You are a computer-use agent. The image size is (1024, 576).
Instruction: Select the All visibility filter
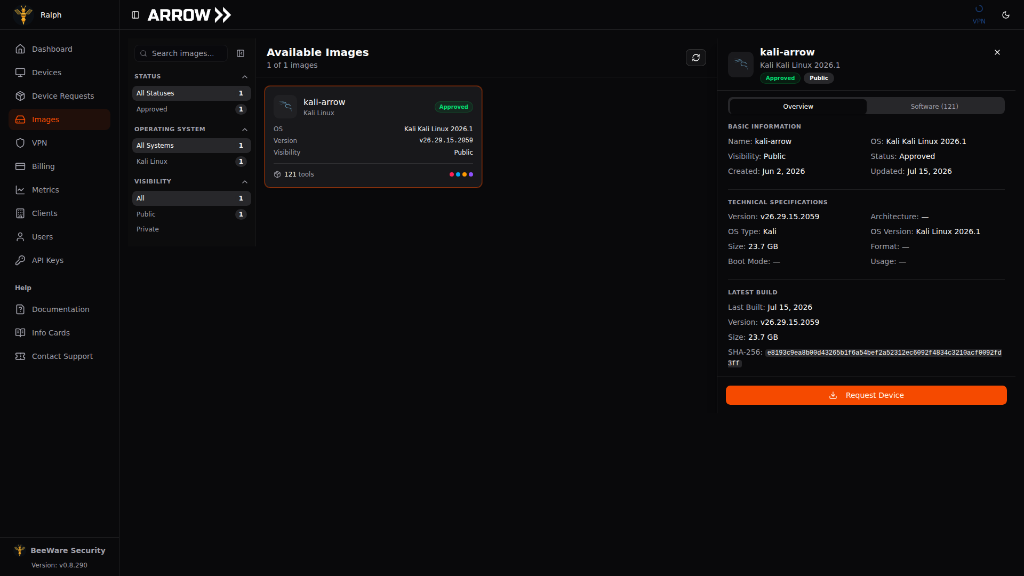coord(191,198)
